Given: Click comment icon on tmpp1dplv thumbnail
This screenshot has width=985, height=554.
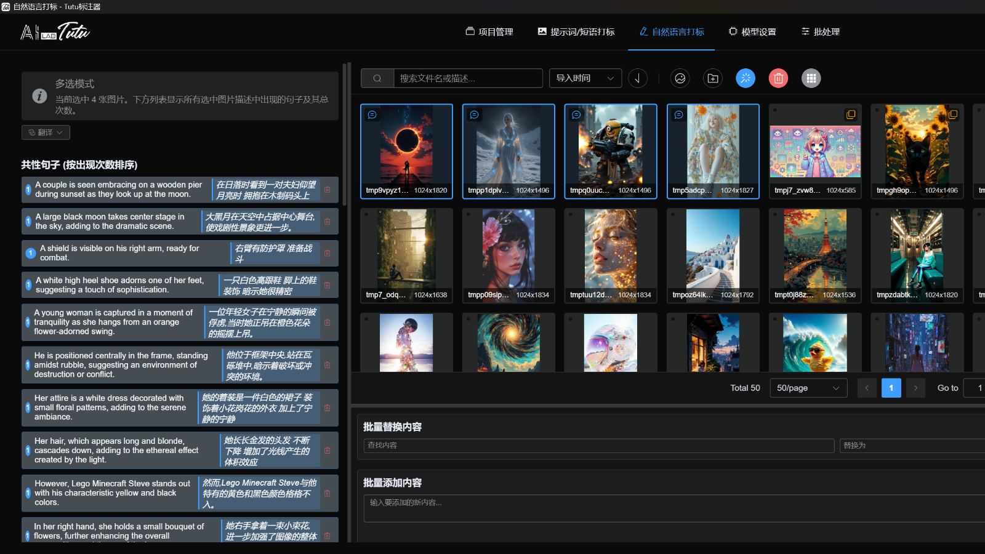Looking at the screenshot, I should click(474, 114).
